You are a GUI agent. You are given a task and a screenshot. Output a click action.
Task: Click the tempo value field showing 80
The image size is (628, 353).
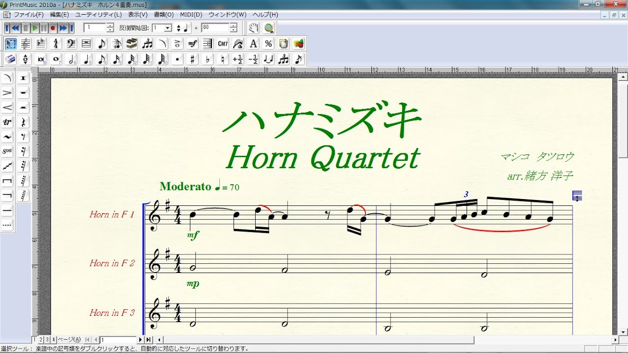[215, 28]
